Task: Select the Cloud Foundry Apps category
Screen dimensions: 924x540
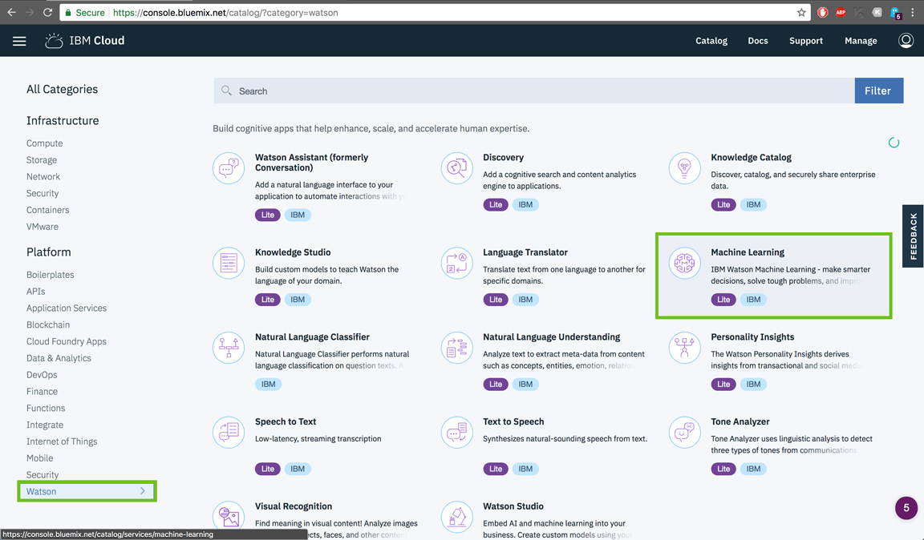Action: click(66, 341)
